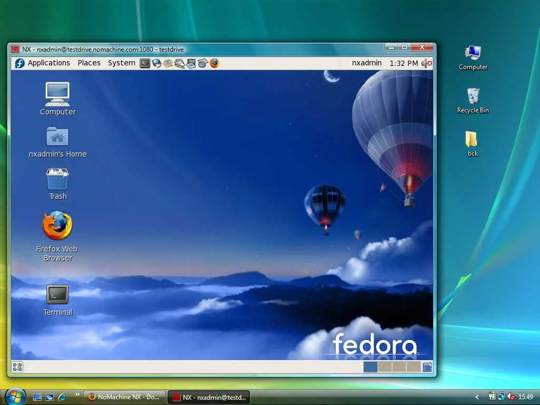Open the mail client launcher in the panel
Viewport: 540px width, 405px height.
pyautogui.click(x=168, y=63)
